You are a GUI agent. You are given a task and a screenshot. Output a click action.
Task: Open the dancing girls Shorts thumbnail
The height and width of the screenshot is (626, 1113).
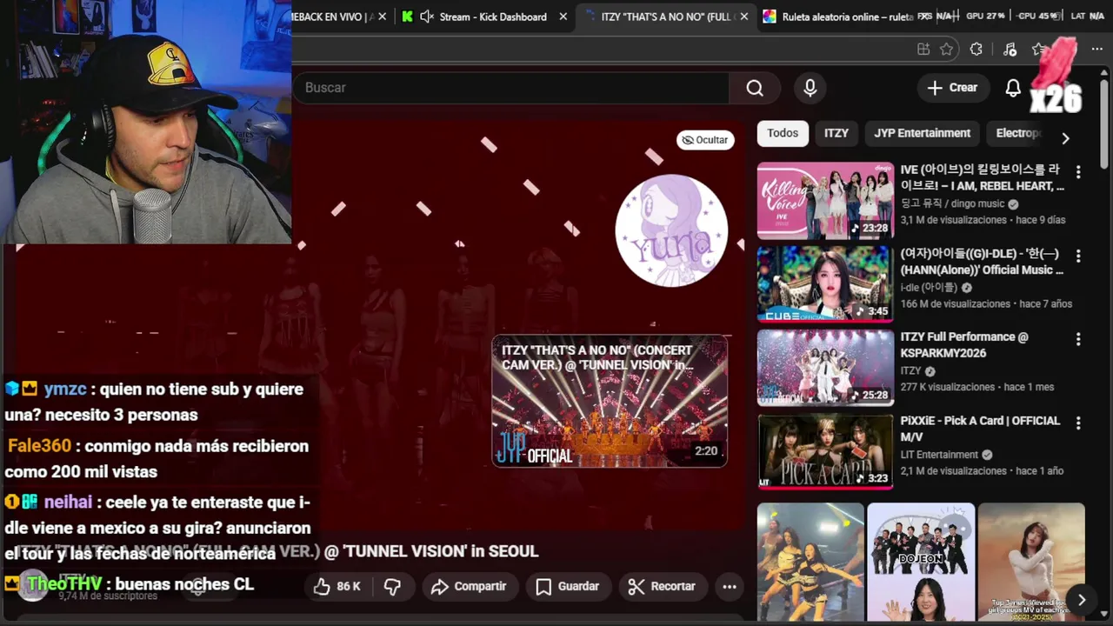click(810, 562)
